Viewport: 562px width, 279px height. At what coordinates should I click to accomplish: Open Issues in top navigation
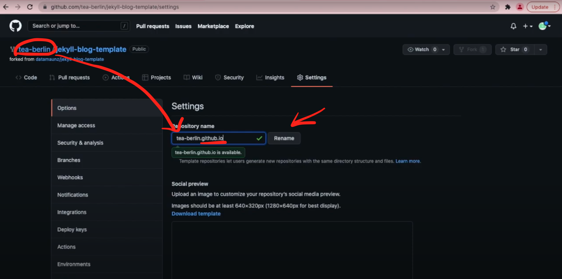point(183,26)
